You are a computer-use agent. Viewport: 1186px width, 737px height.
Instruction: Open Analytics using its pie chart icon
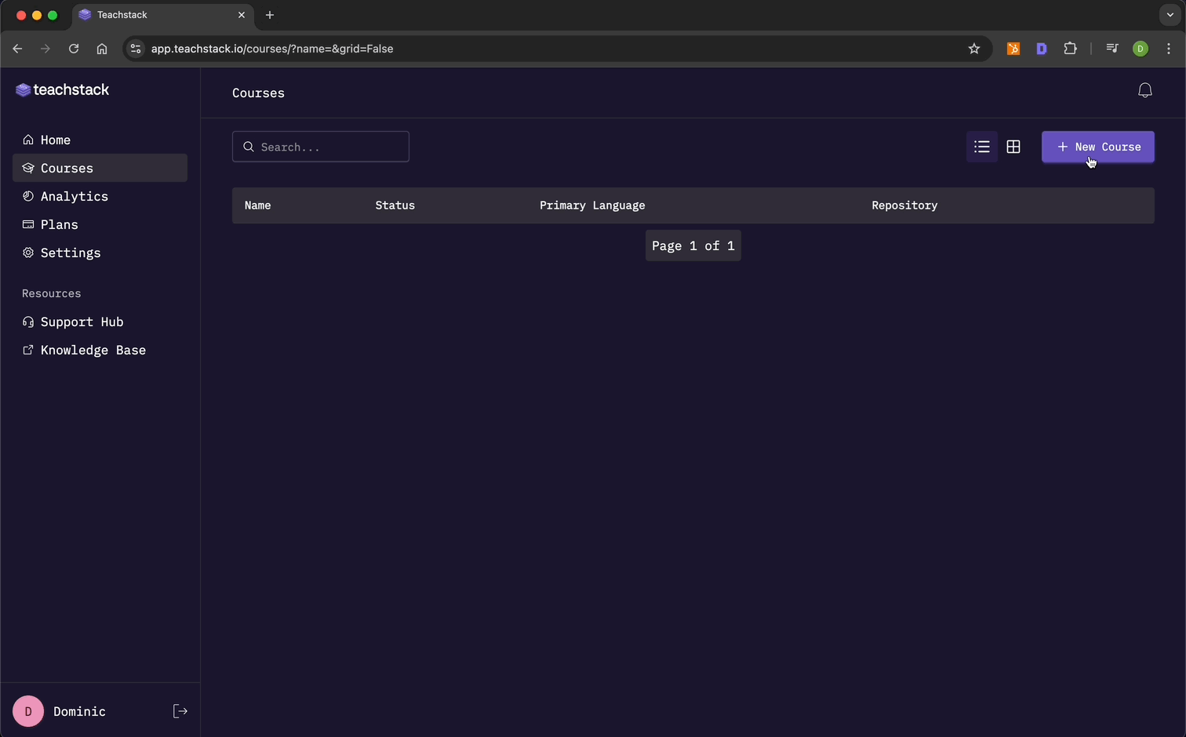point(28,196)
